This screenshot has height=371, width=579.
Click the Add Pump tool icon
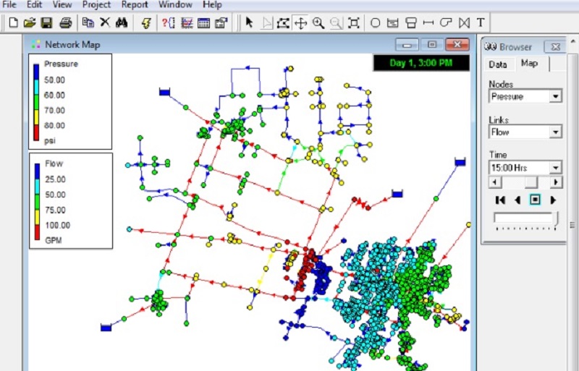click(x=446, y=22)
